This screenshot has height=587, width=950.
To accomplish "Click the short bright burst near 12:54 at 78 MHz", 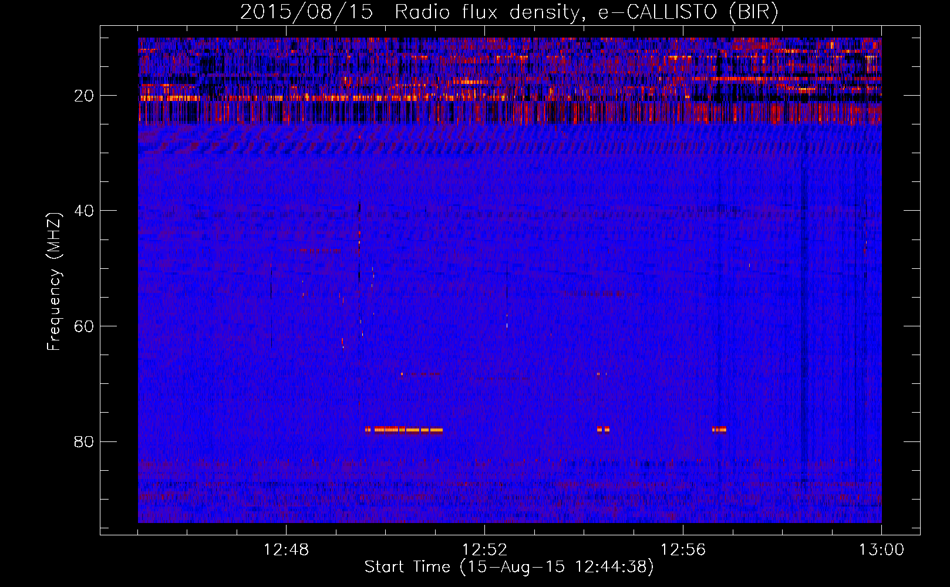I will coord(603,429).
